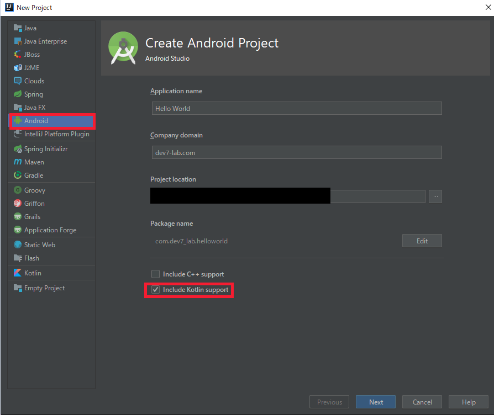The image size is (494, 415).
Task: Click the Application name field
Action: 297,108
